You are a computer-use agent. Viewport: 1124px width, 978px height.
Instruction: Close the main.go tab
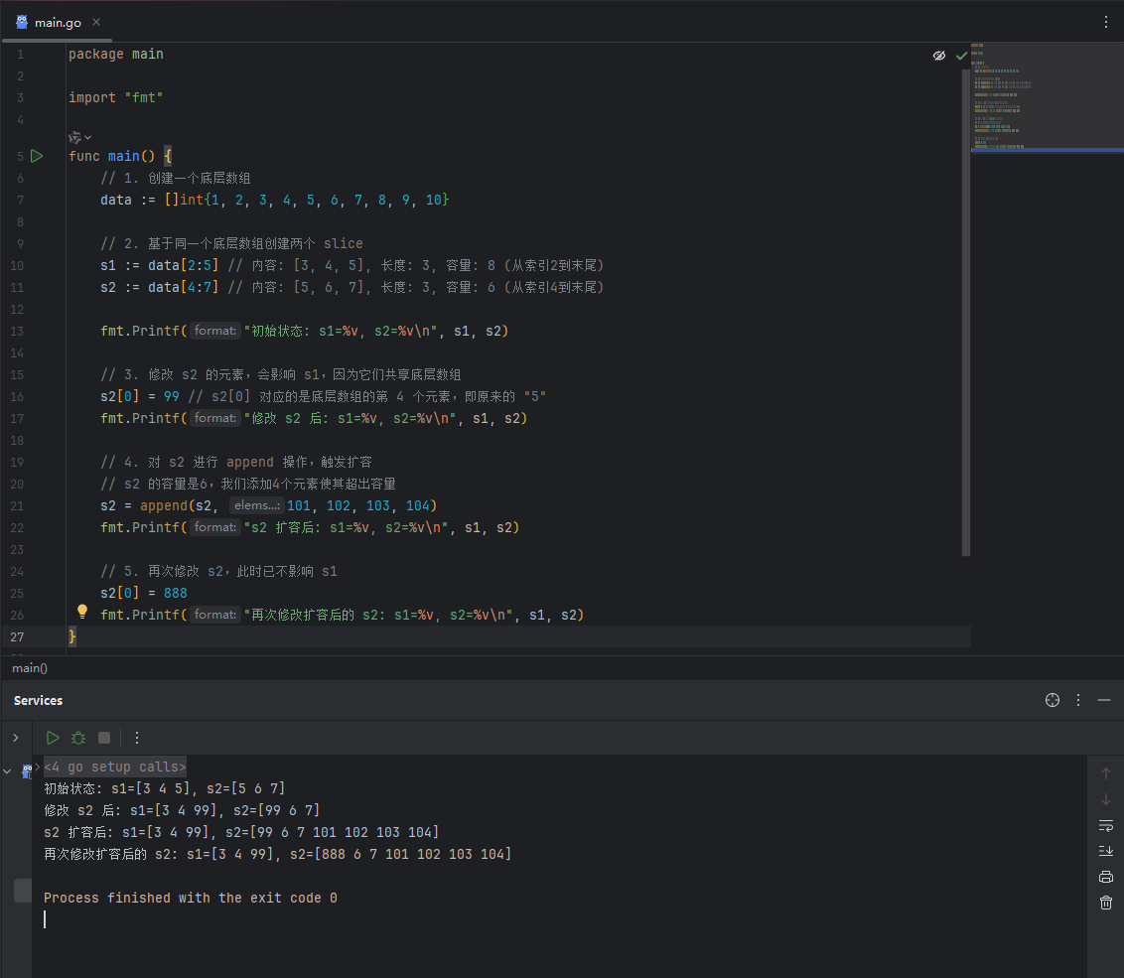[x=96, y=22]
